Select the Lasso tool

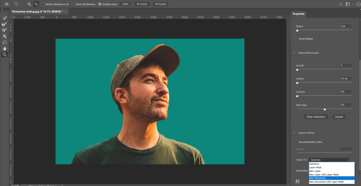tap(4, 42)
